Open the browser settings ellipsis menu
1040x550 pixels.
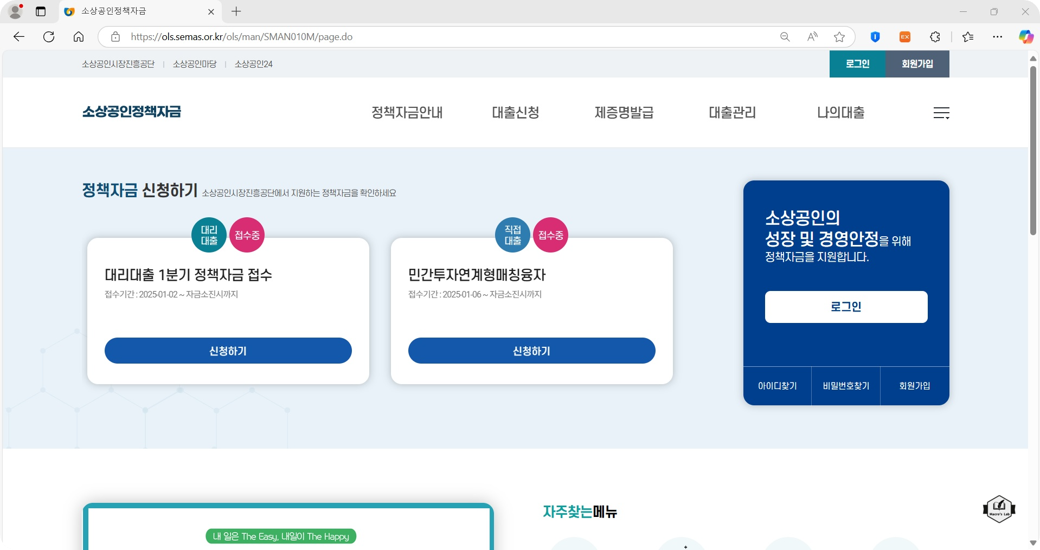998,36
